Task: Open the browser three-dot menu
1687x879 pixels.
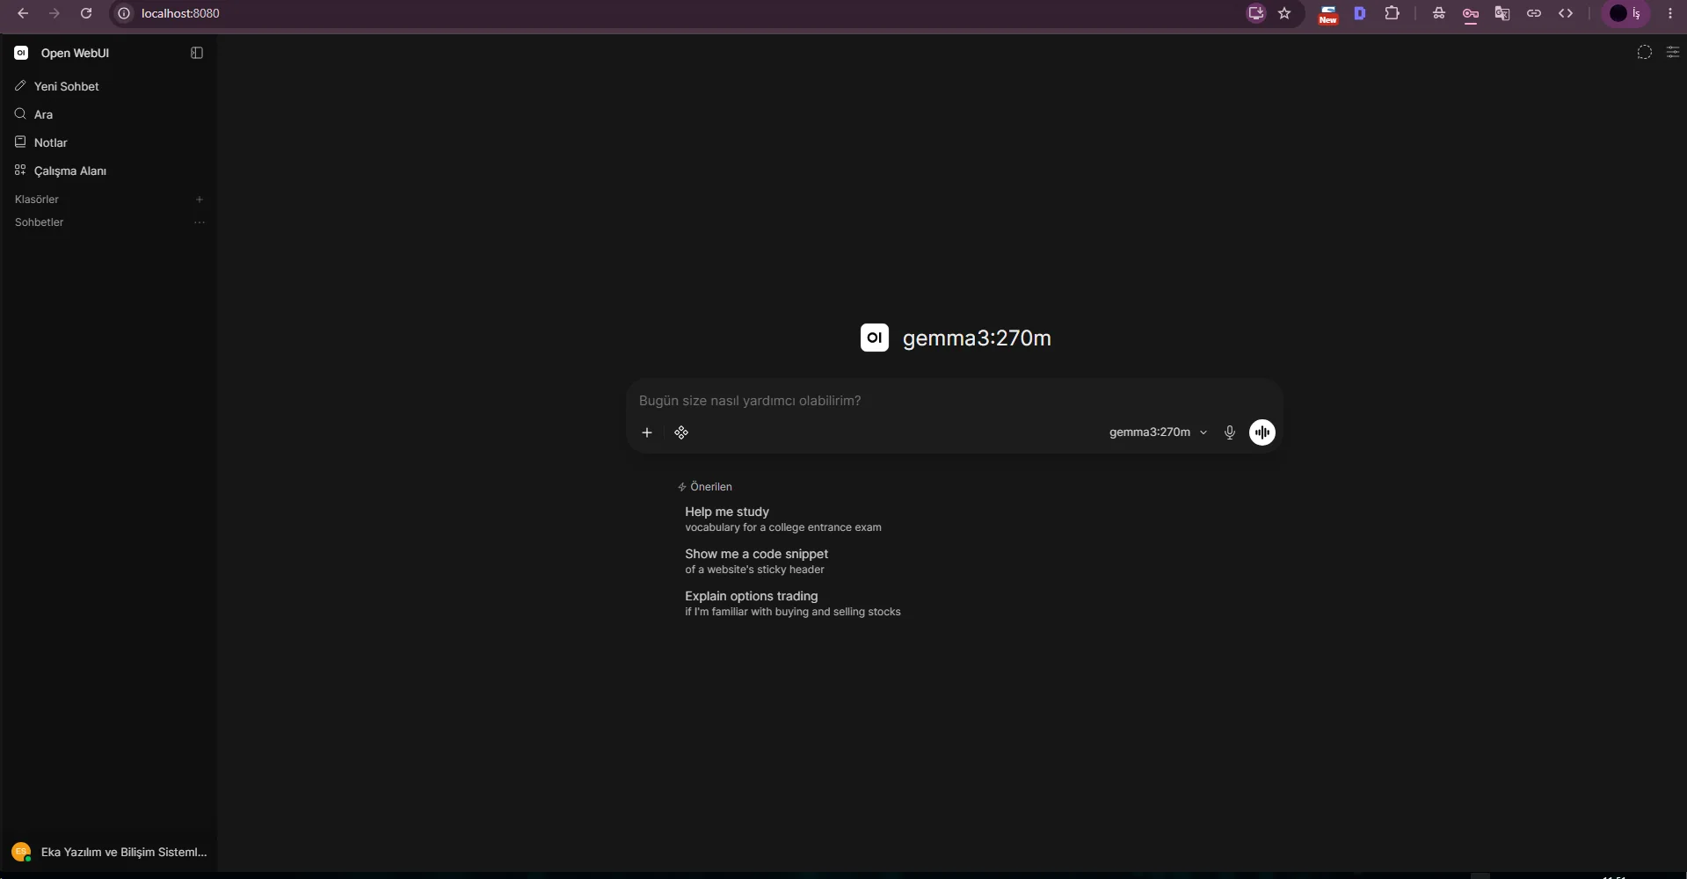Action: (1670, 13)
